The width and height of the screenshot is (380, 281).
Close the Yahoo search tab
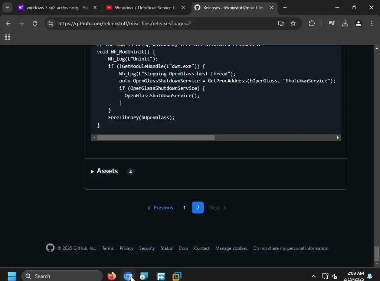click(95, 8)
